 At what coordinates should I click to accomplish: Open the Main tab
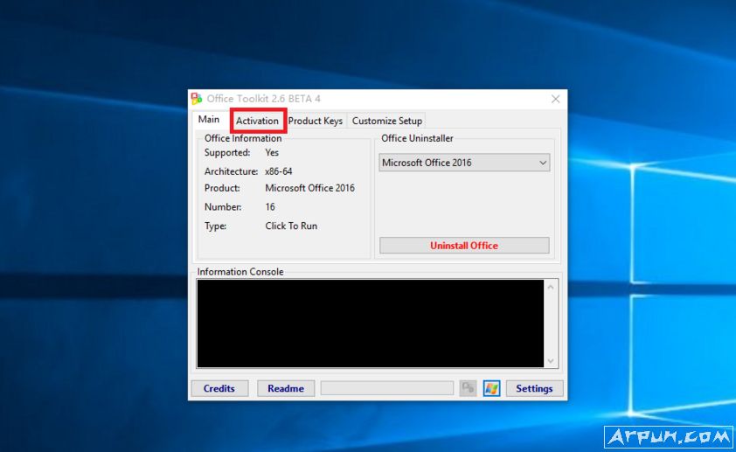coord(209,119)
